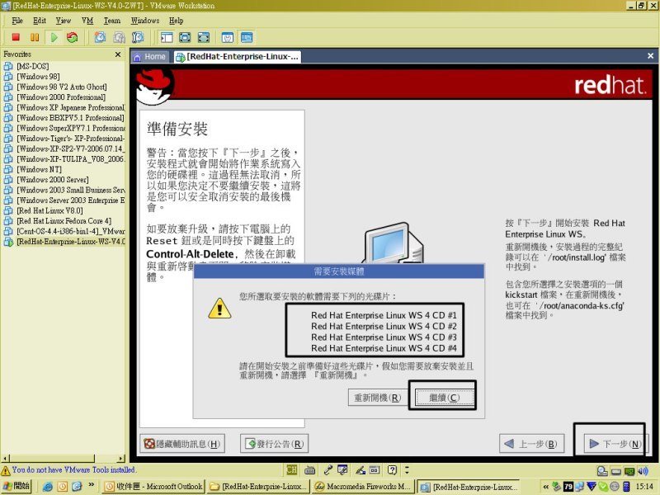660x495 pixels.
Task: Select [Red Hat Linux V8.0] favorite
Action: (49, 210)
